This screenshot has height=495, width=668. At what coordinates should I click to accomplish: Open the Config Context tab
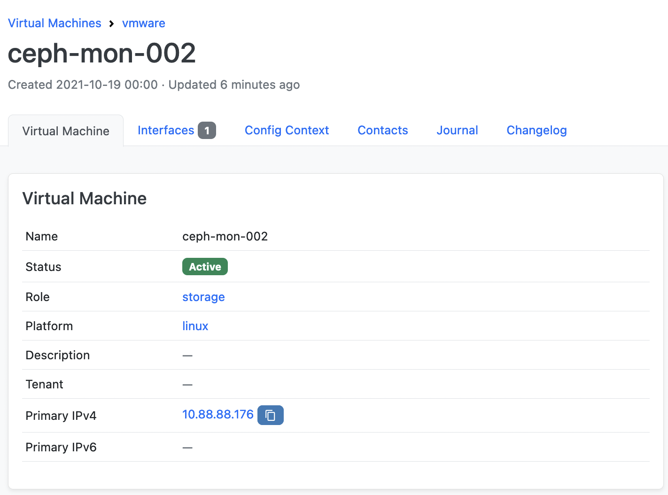(287, 130)
